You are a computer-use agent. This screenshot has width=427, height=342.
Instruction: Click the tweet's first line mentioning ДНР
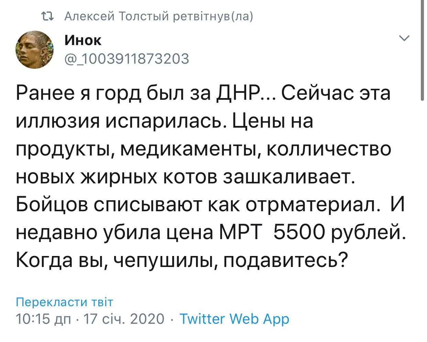(203, 93)
